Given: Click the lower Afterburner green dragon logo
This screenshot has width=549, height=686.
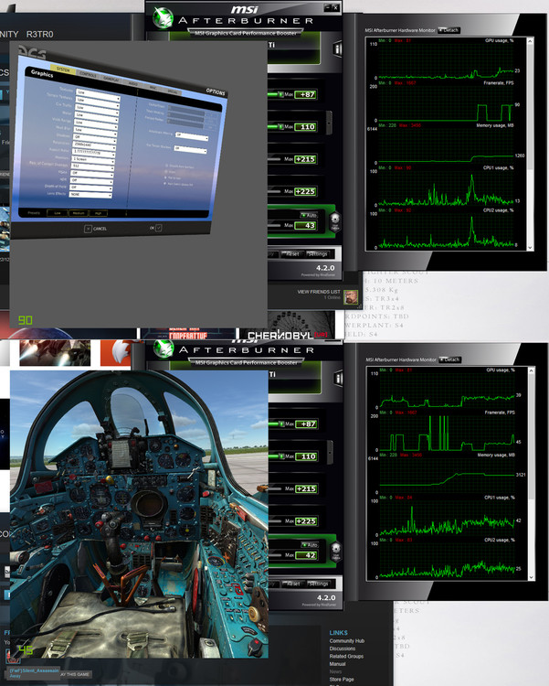Looking at the screenshot, I should tap(164, 348).
